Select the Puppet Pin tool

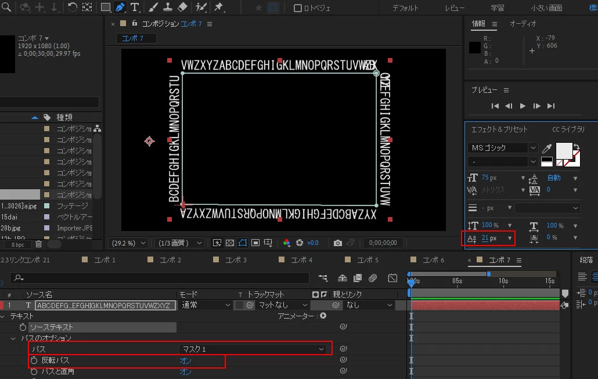click(219, 7)
